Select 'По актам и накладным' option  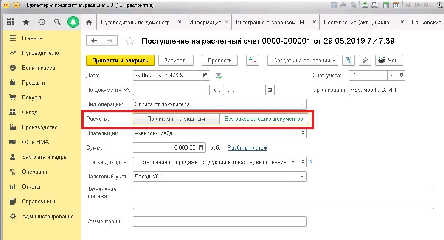point(176,119)
